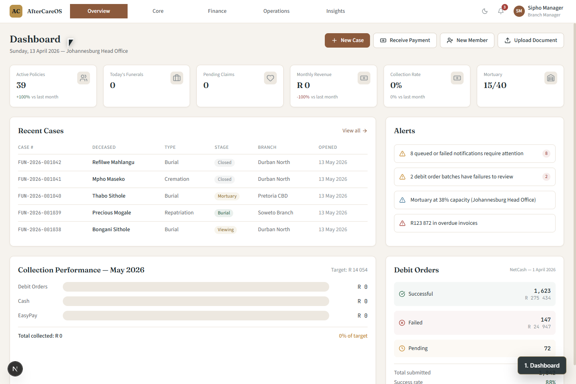Viewport: 576px width, 384px height.
Task: Open case FUN-2026-001041
Action: tap(40, 179)
